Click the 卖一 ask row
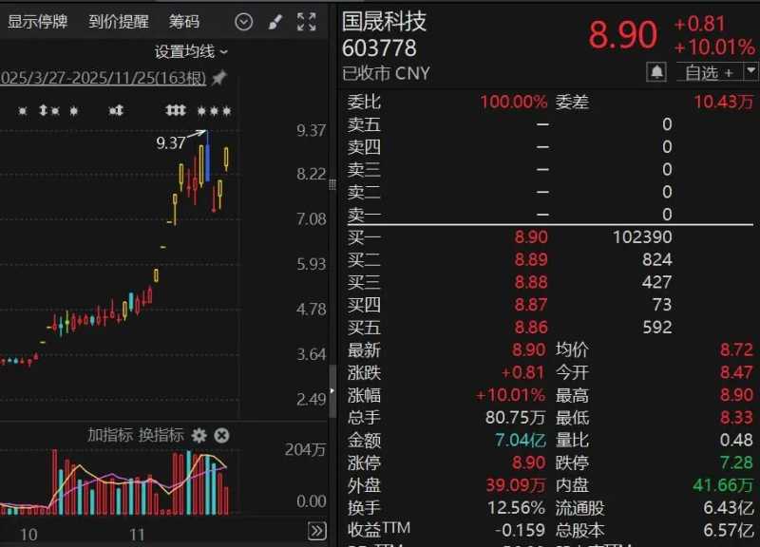Image resolution: width=760 pixels, height=547 pixels. (x=550, y=215)
